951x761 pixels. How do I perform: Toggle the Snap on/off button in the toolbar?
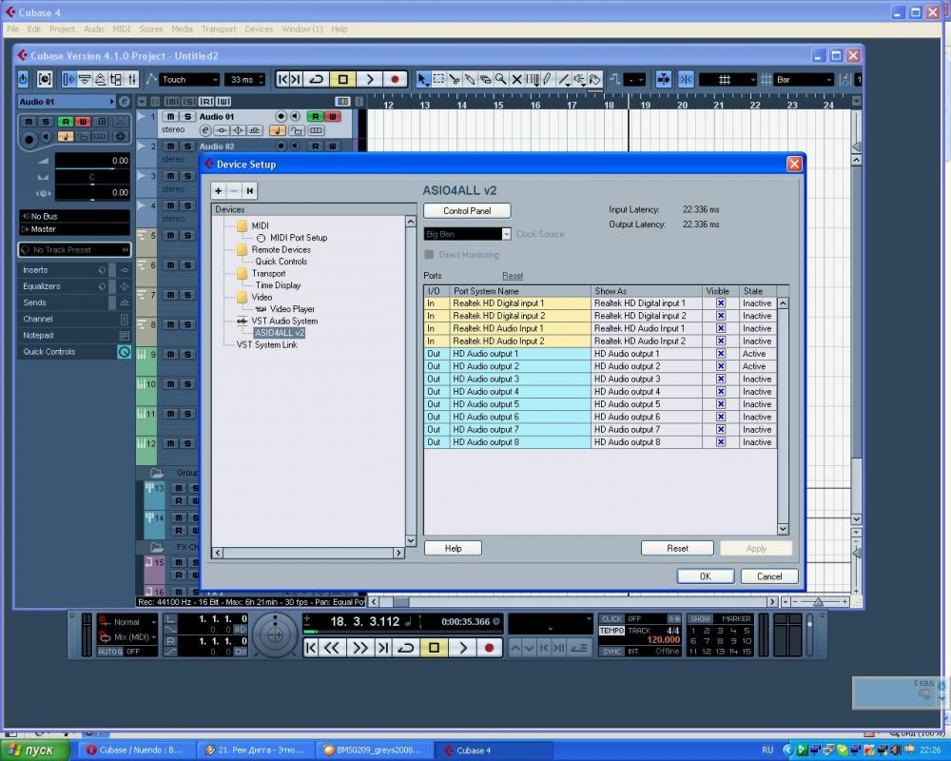(686, 79)
